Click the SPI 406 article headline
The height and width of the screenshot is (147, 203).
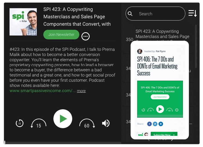click(157, 66)
